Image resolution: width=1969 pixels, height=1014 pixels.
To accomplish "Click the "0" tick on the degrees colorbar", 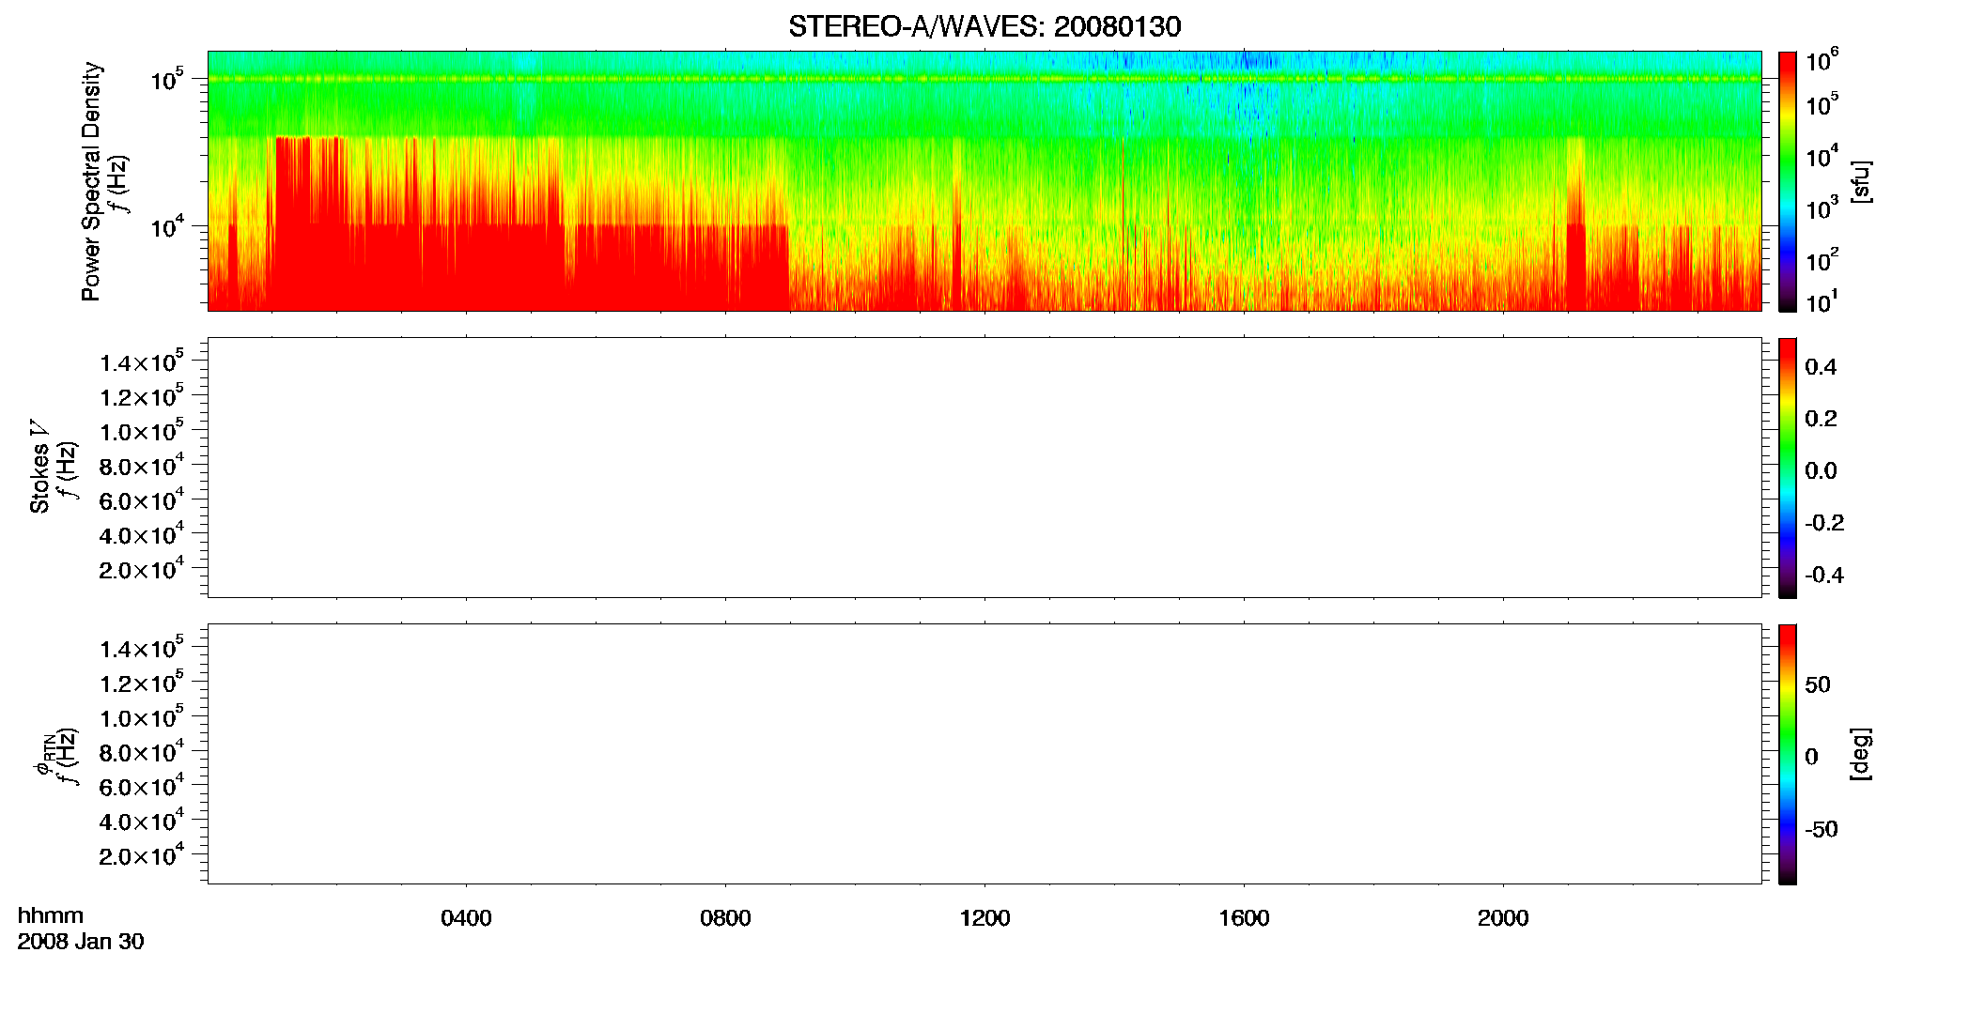I will pyautogui.click(x=1811, y=757).
